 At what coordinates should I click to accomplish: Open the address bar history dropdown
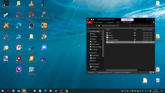pos(126,26)
